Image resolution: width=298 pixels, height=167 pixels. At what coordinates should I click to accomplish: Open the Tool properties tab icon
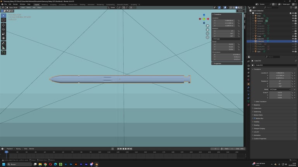tap(248, 61)
